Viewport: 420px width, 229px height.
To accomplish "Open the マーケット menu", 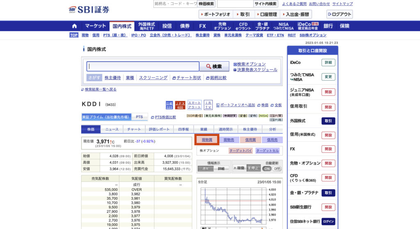I will [x=95, y=26].
